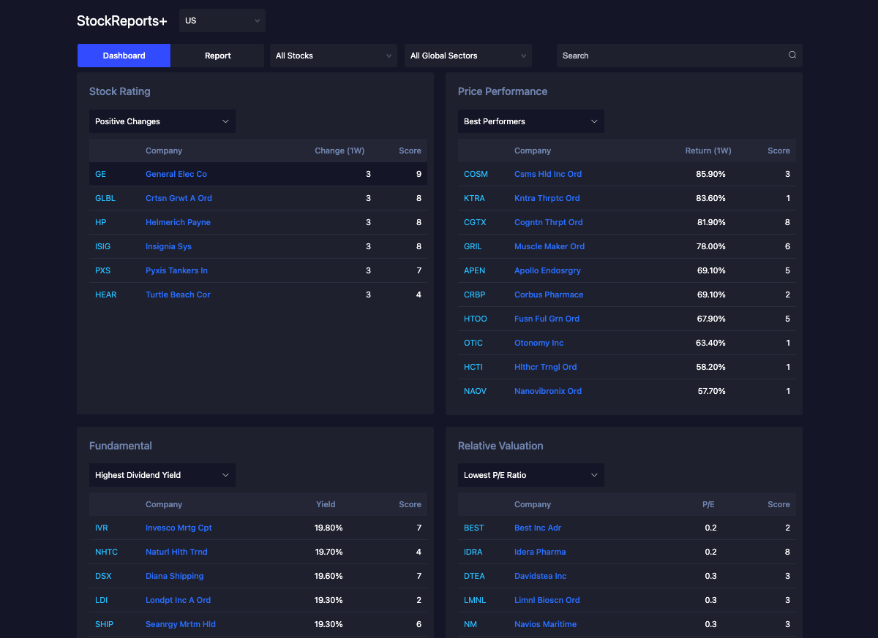Open Crtsn Grwt A Ord link
The height and width of the screenshot is (638, 878).
[179, 198]
